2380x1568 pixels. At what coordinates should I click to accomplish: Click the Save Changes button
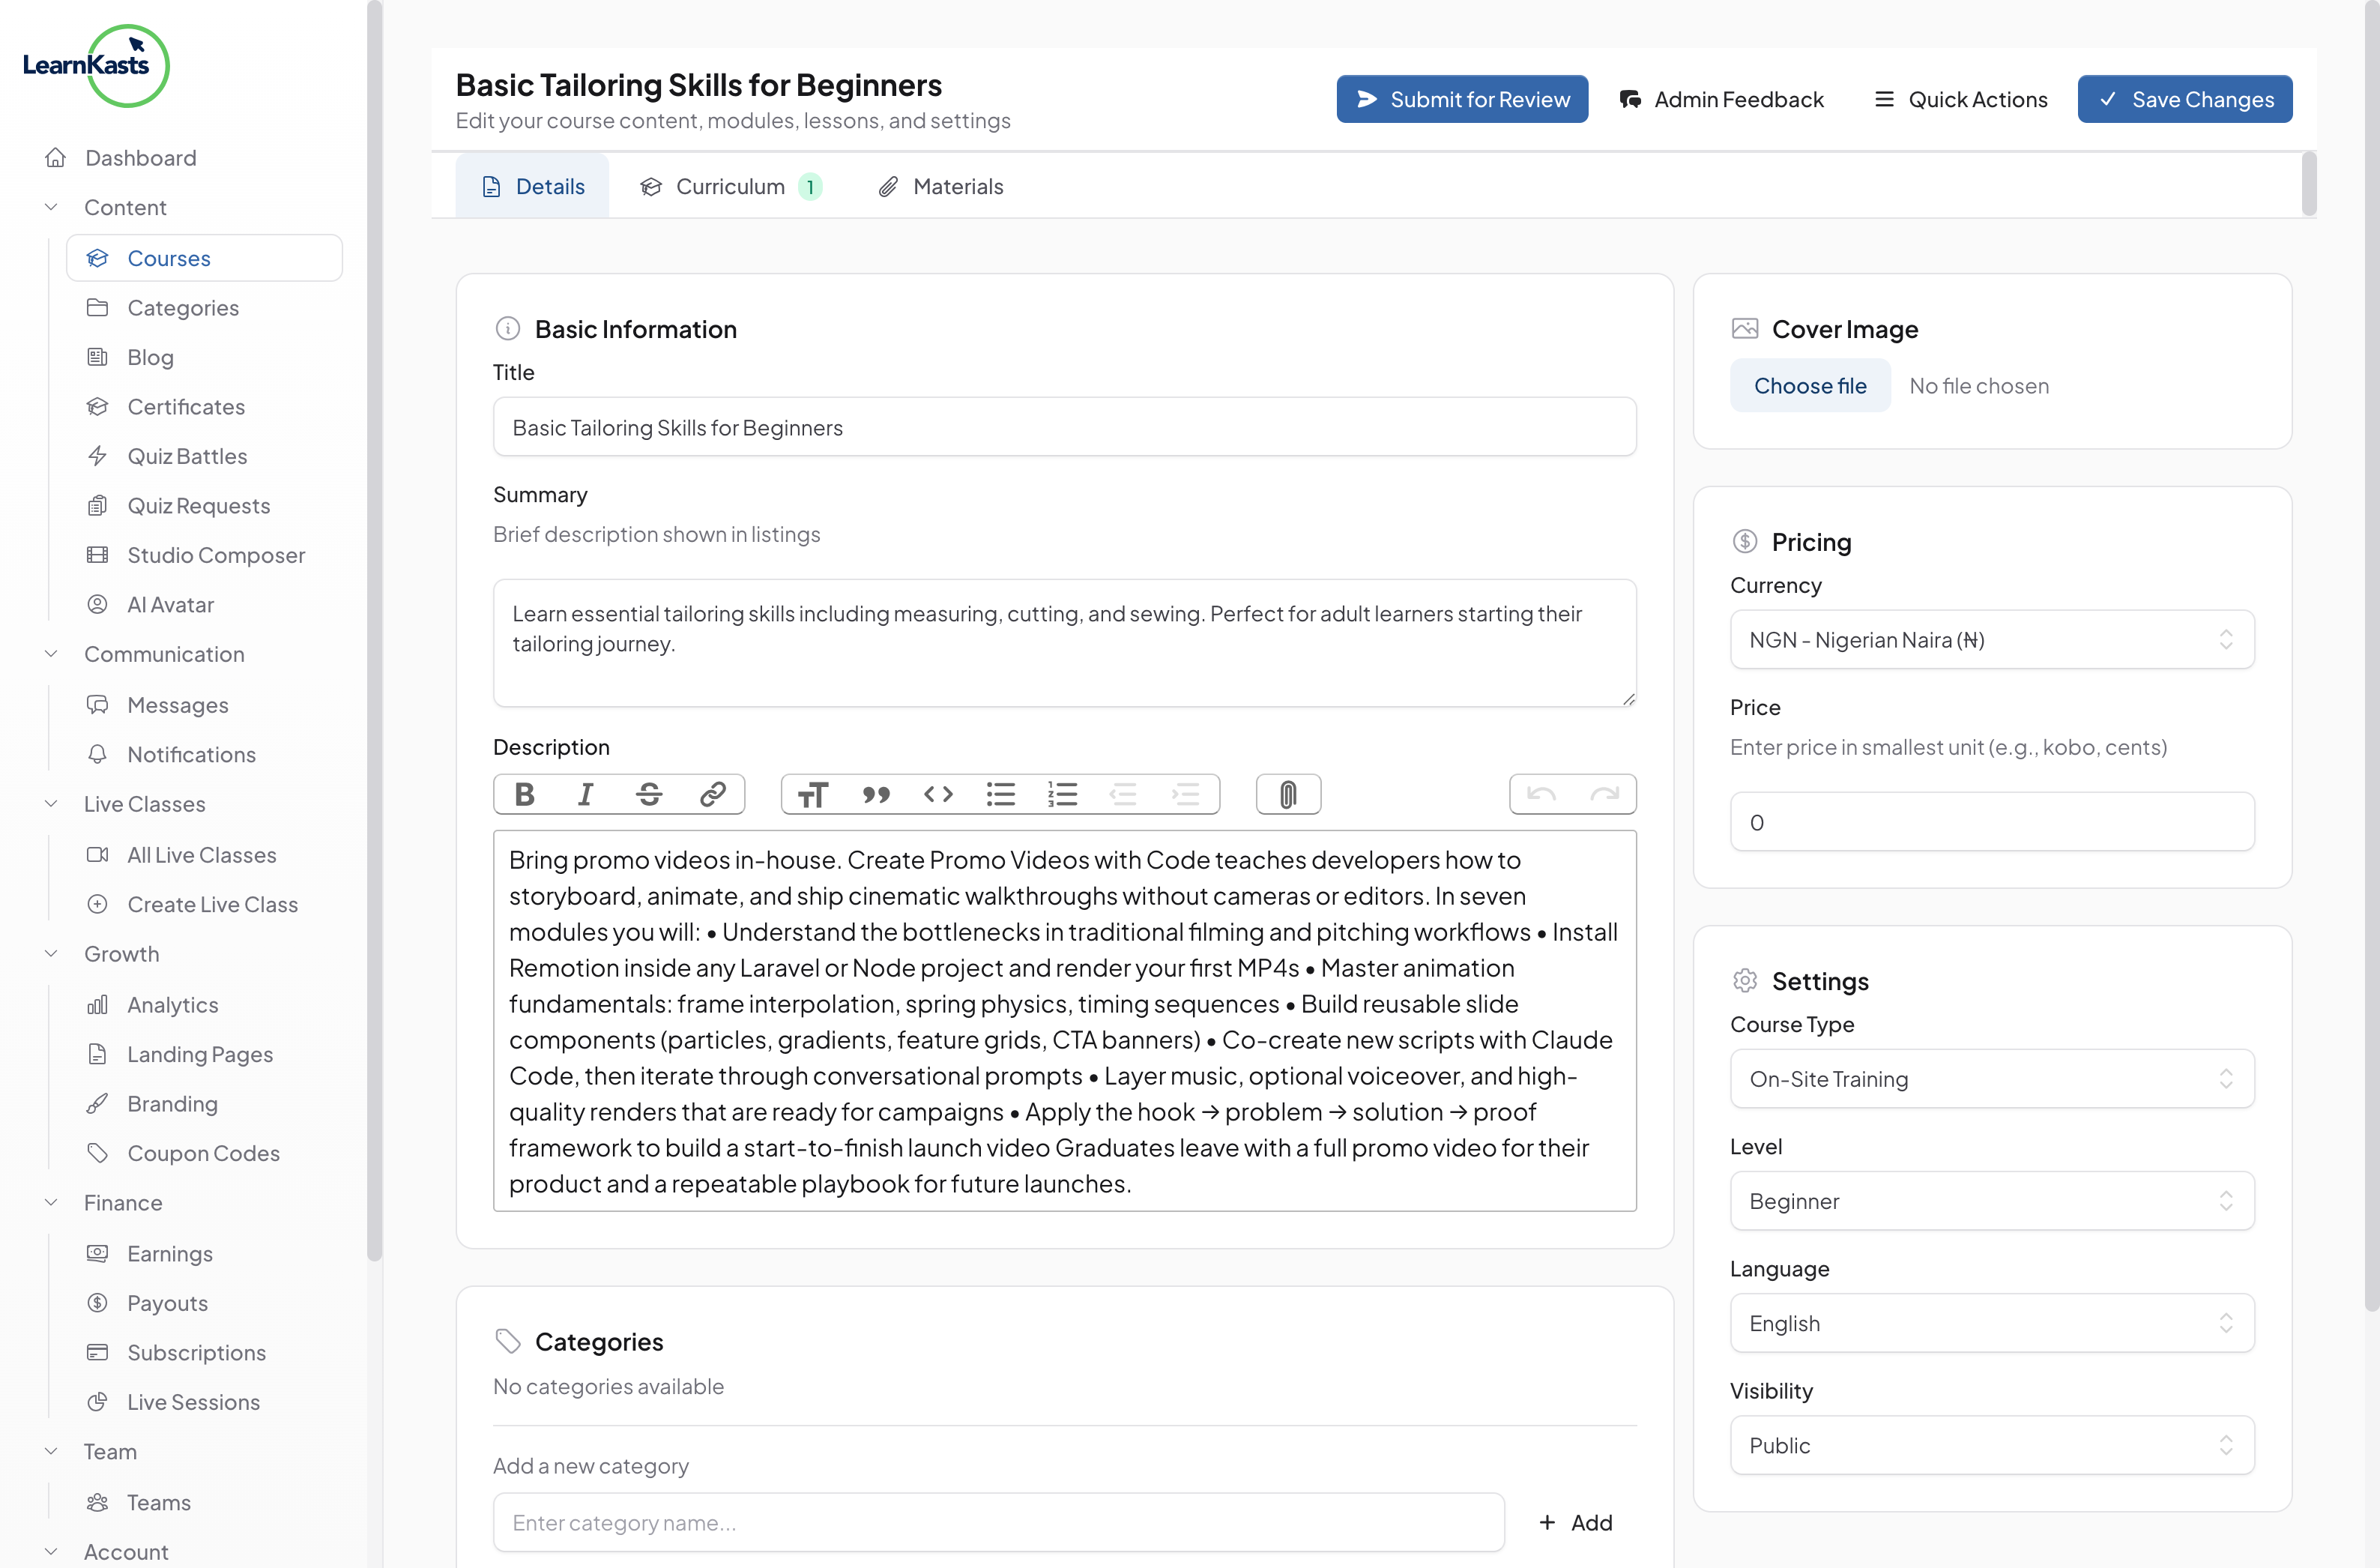(2184, 99)
